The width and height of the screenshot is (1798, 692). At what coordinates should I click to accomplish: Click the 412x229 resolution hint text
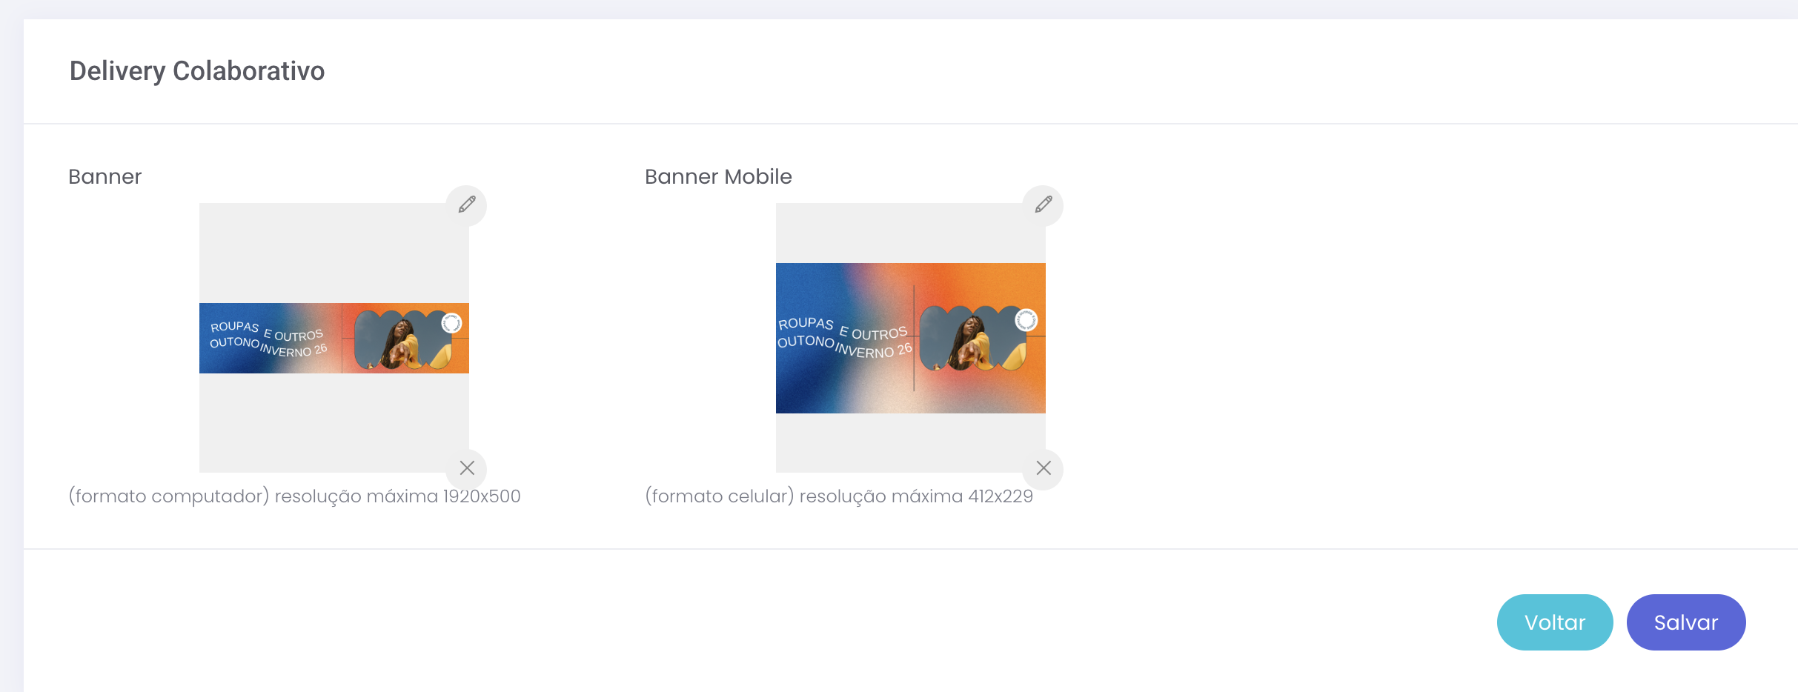[839, 496]
